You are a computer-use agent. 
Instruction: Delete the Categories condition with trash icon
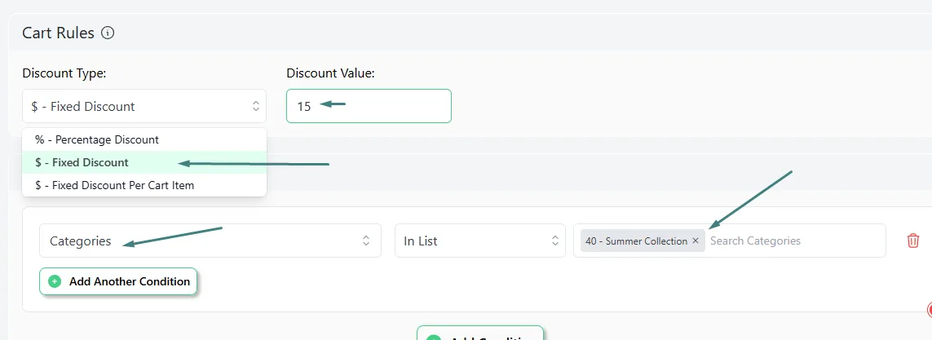(x=913, y=241)
